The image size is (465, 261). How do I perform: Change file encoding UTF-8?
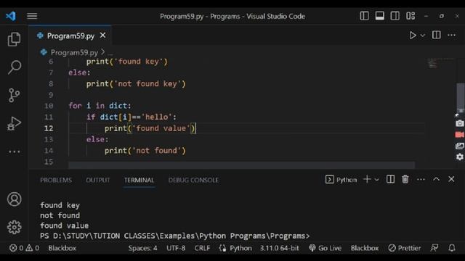click(176, 248)
